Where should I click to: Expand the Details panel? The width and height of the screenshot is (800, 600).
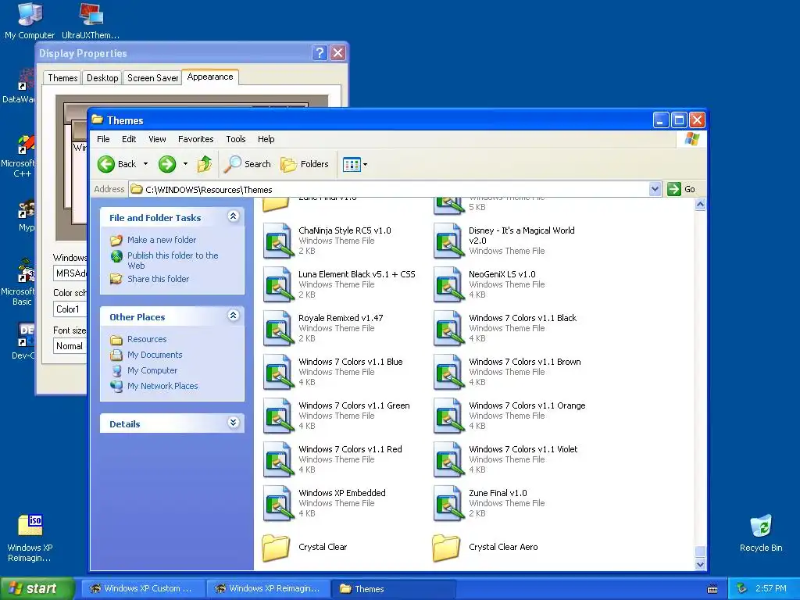(x=233, y=423)
